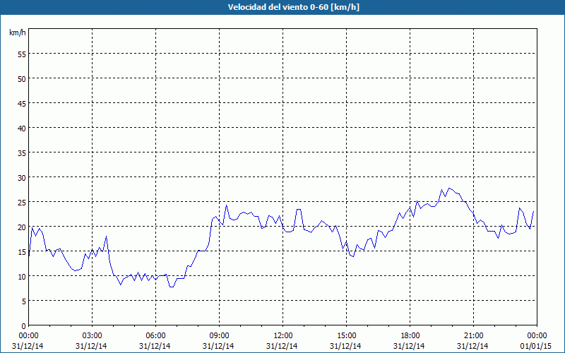Click the 40 y-axis label
This screenshot has width=565, height=353.
click(22, 128)
